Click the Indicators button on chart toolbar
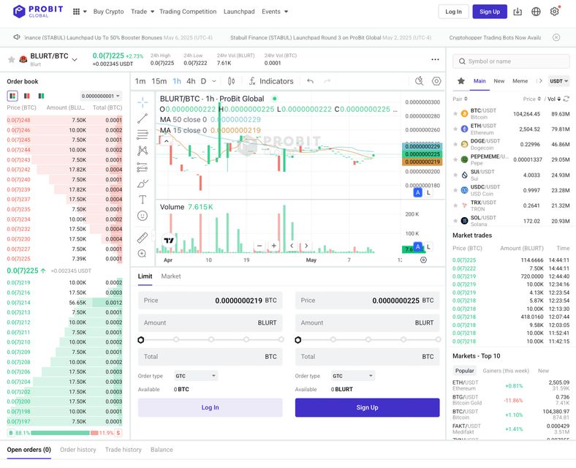This screenshot has height=468, width=576. tap(270, 81)
